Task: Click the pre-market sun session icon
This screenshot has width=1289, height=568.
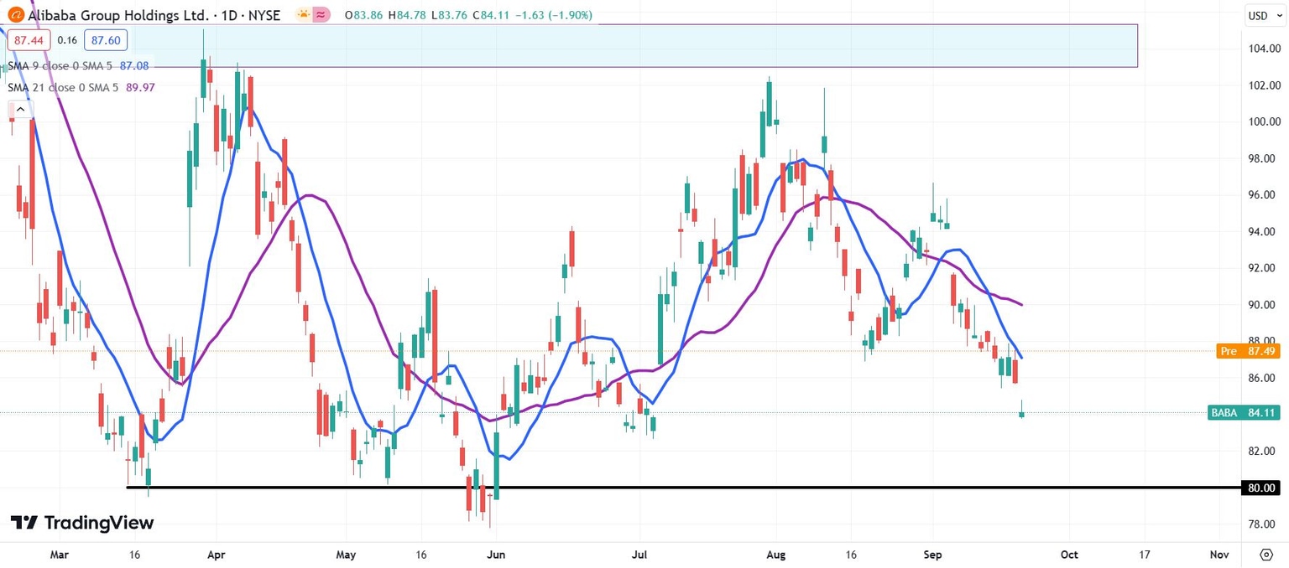Action: 302,15
